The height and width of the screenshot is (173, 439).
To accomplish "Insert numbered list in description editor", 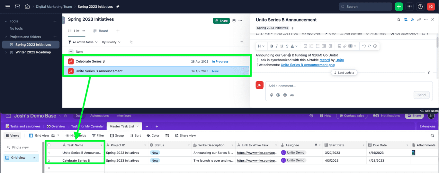I will point(311,46).
